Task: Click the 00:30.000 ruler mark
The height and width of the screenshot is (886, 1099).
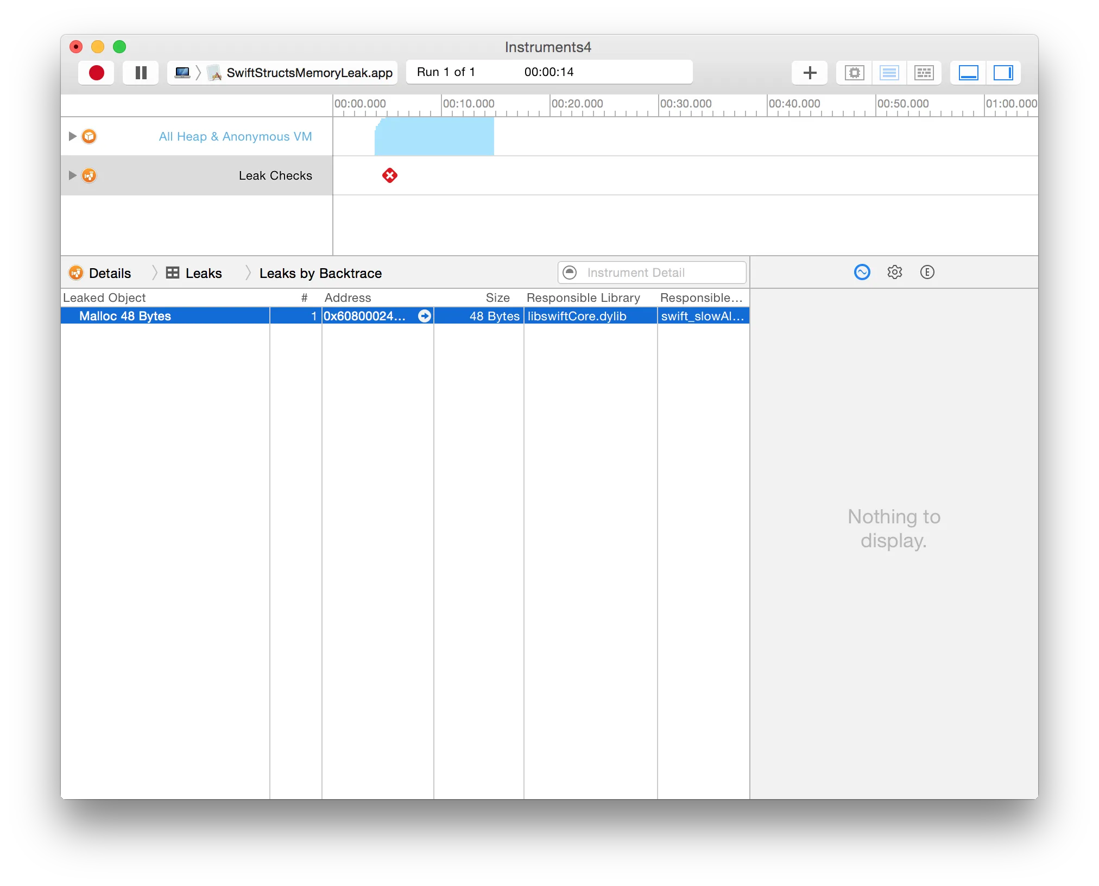Action: click(686, 104)
